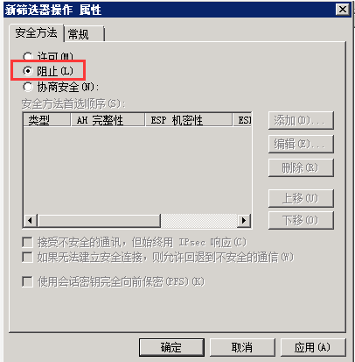
Task: Apply changes with 应用(A) button
Action: (313, 347)
